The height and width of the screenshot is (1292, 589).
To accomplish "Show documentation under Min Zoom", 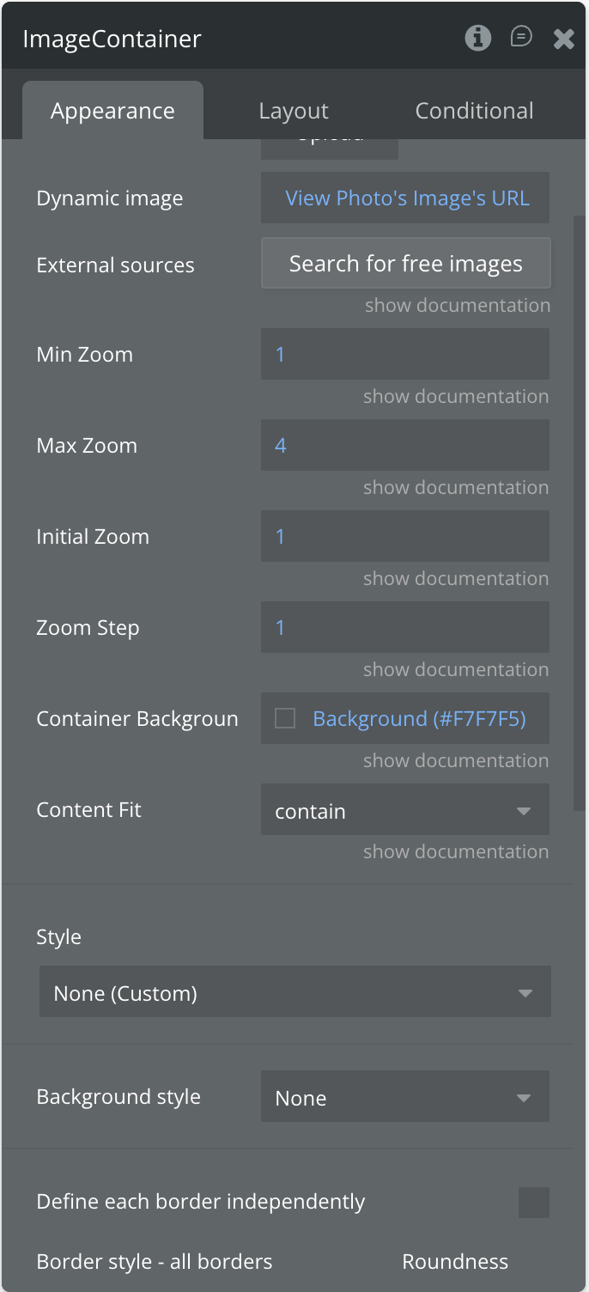I will point(456,397).
